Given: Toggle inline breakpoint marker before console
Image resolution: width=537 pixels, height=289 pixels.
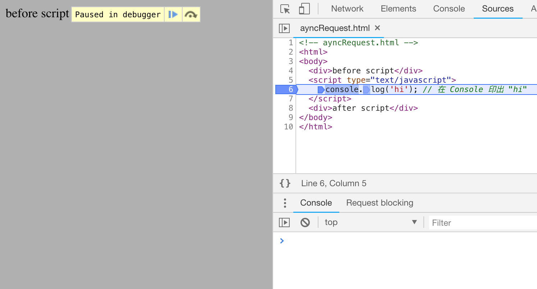Looking at the screenshot, I should [321, 90].
